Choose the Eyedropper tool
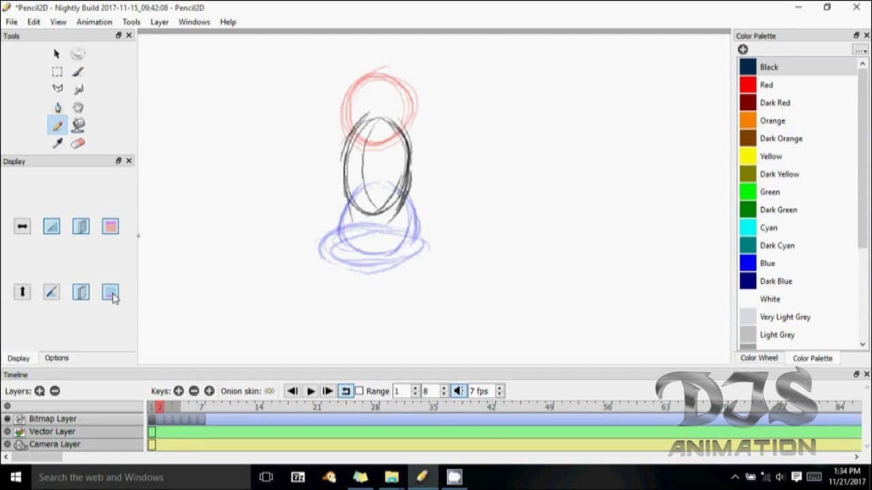 pyautogui.click(x=57, y=144)
